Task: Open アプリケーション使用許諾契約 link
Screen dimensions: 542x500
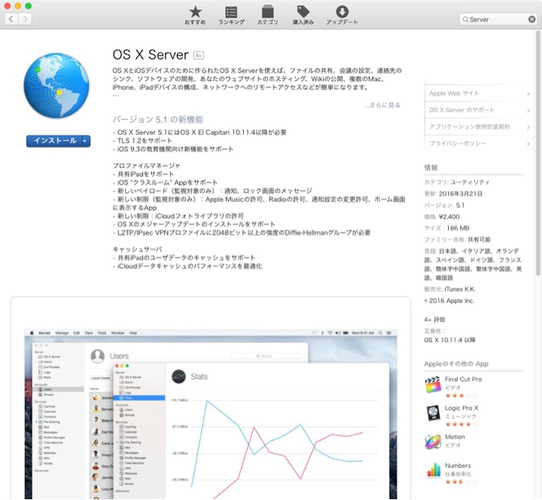Action: point(469,127)
